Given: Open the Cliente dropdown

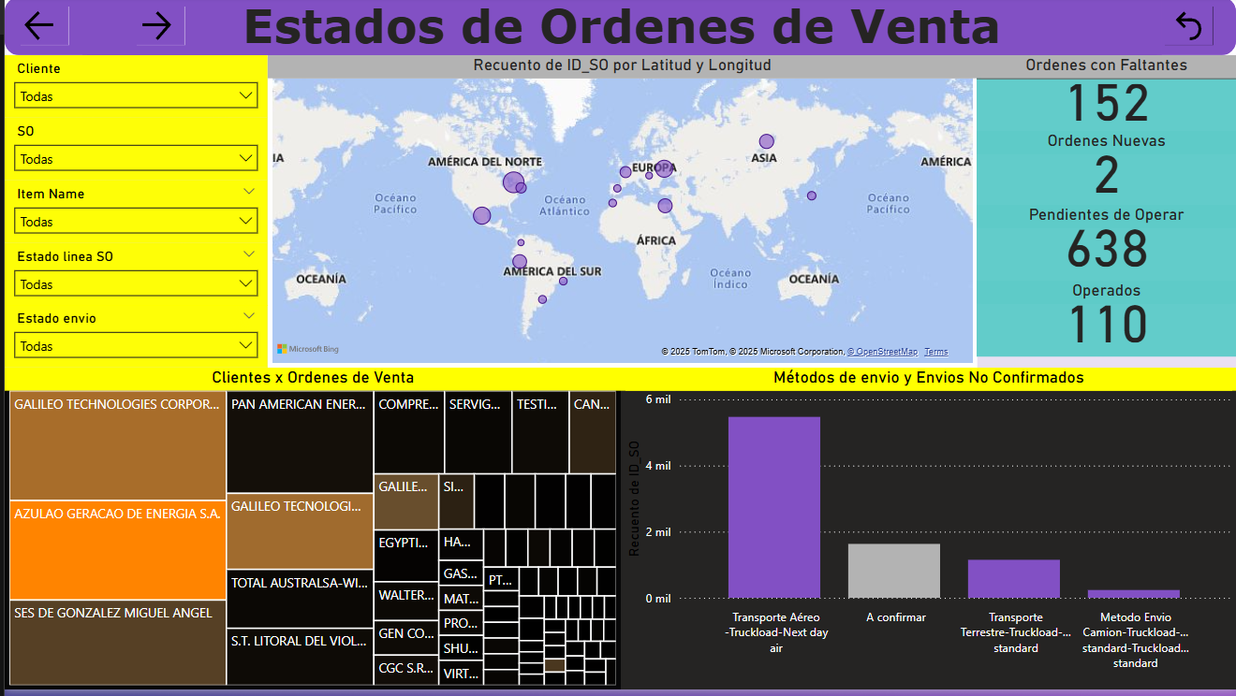Looking at the screenshot, I should click(x=136, y=95).
